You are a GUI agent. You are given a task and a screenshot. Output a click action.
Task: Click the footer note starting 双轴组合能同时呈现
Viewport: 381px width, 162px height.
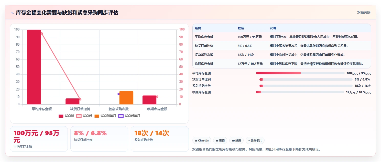256,149
